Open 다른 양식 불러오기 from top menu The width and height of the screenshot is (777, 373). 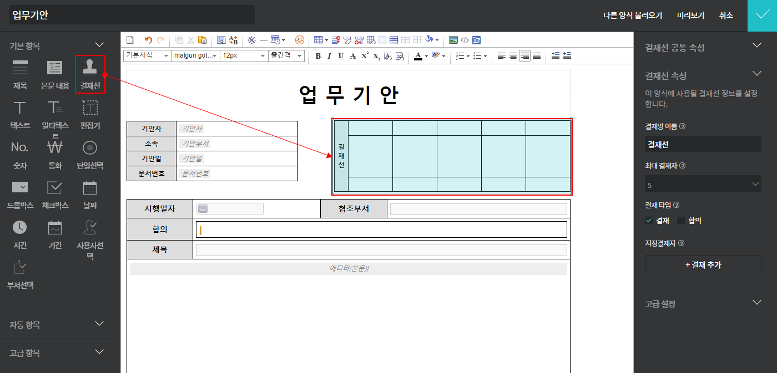pyautogui.click(x=633, y=16)
